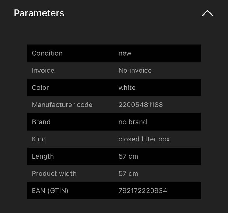Click the 'no brand' value

point(133,122)
